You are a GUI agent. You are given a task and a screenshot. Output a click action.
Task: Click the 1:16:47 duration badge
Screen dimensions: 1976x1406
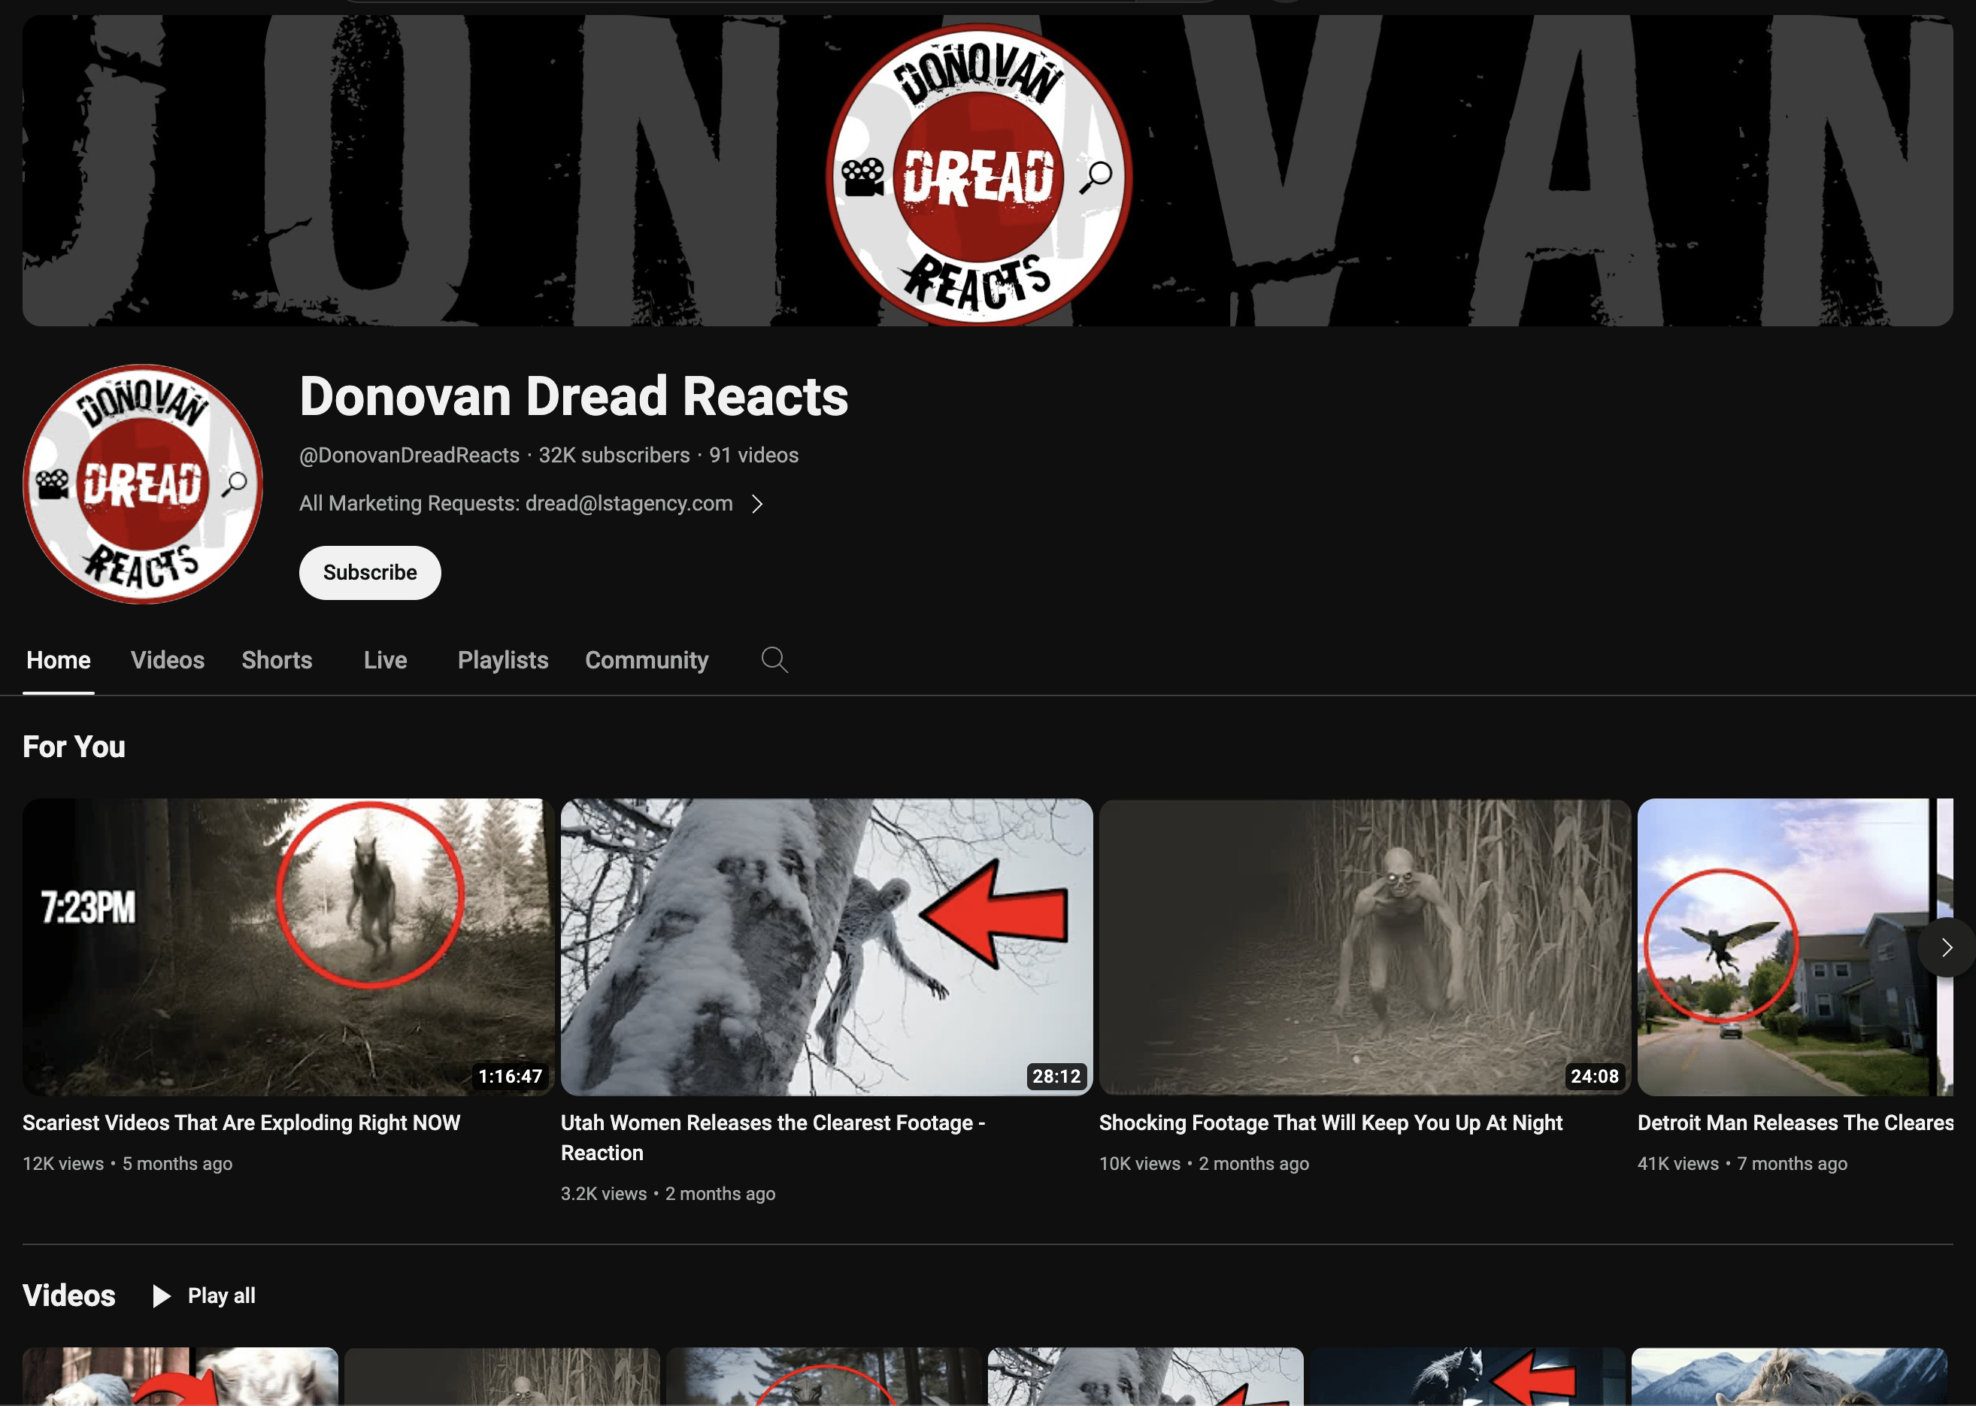tap(510, 1076)
